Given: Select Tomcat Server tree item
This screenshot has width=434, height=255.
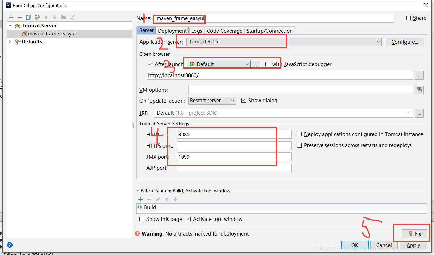Looking at the screenshot, I should coord(70,26).
